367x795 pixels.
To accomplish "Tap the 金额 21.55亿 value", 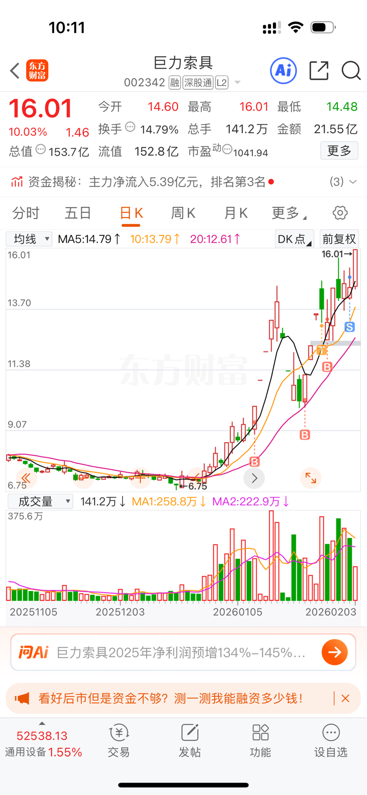I will click(336, 129).
